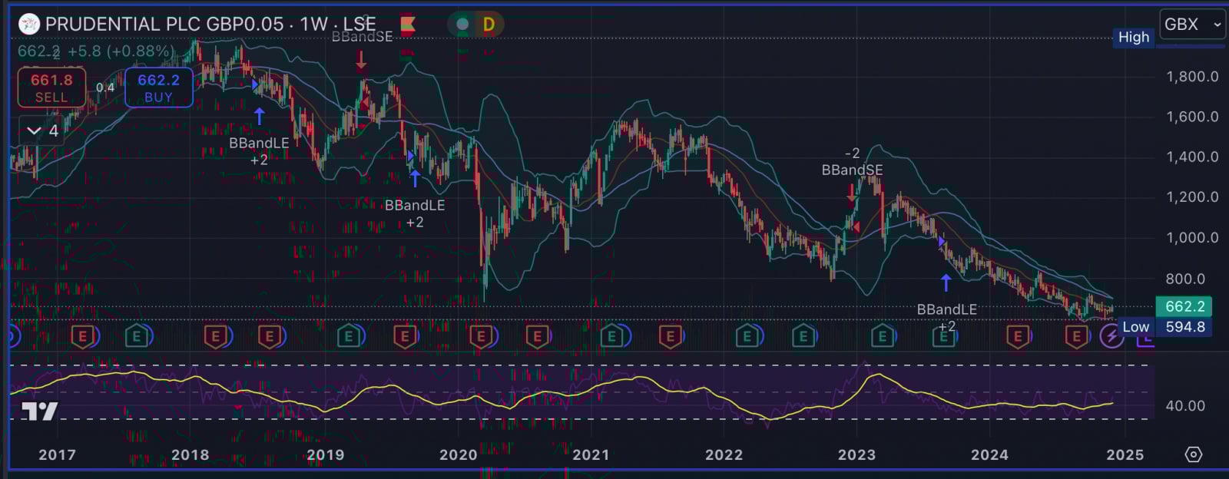This screenshot has height=479, width=1229.
Task: Click the 2023 label on the time axis
Action: point(856,455)
